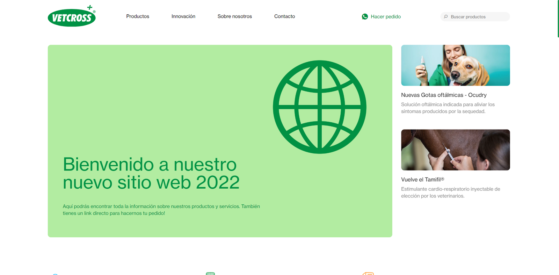Click the Ocudry description about sequedad
The width and height of the screenshot is (559, 275).
point(448,108)
